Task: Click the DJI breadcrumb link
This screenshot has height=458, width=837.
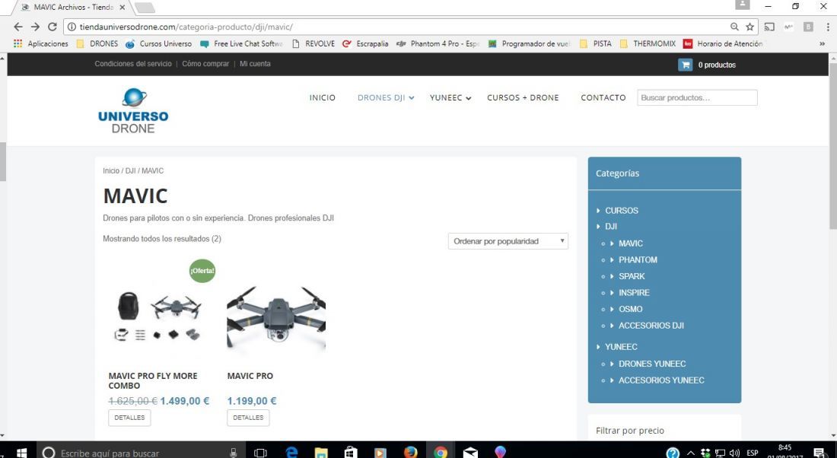Action: pyautogui.click(x=131, y=171)
